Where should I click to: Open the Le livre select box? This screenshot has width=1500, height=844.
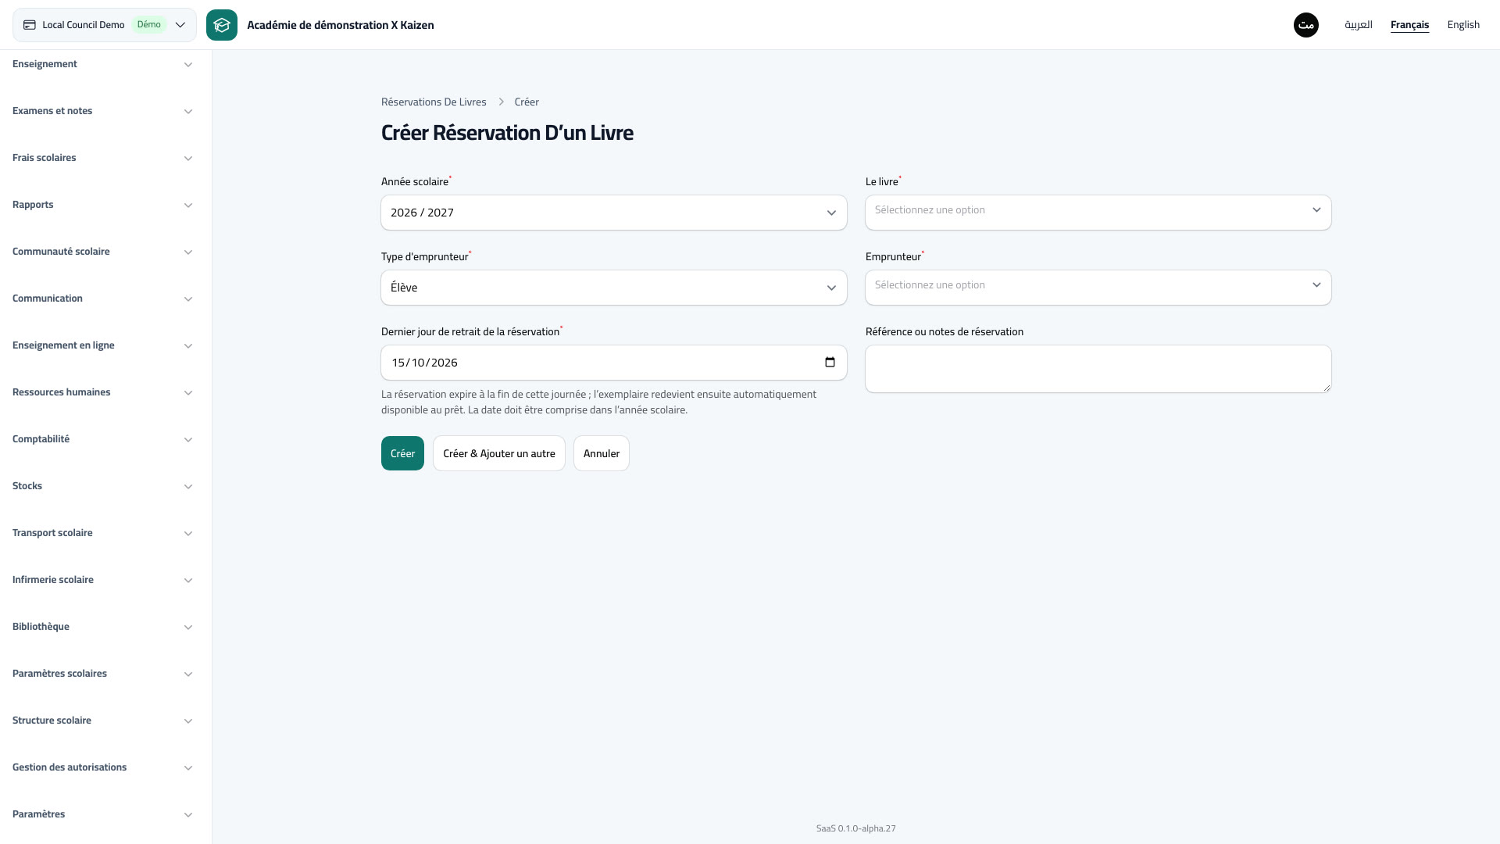click(x=1098, y=213)
